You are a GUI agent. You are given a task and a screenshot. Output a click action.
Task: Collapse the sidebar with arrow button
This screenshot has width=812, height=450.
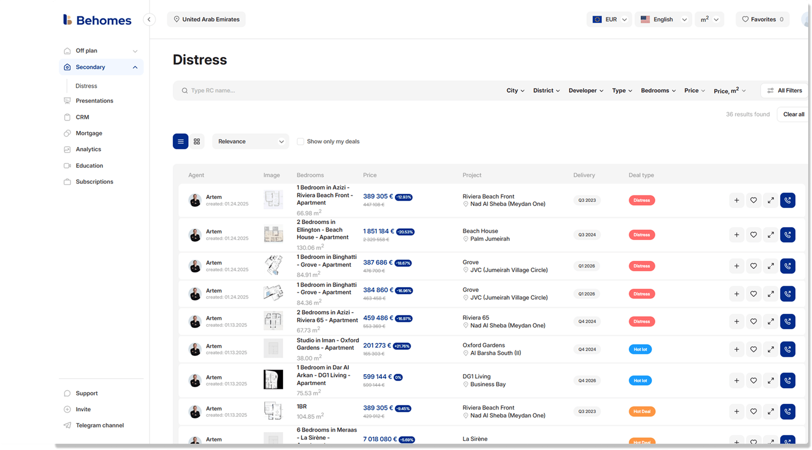click(x=149, y=19)
